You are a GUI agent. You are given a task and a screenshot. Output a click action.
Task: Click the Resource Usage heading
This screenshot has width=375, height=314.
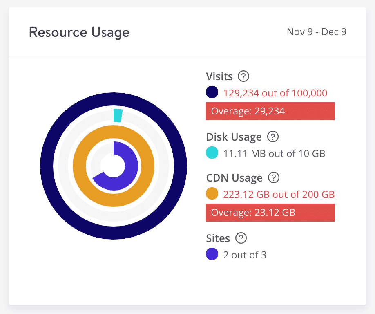(79, 32)
